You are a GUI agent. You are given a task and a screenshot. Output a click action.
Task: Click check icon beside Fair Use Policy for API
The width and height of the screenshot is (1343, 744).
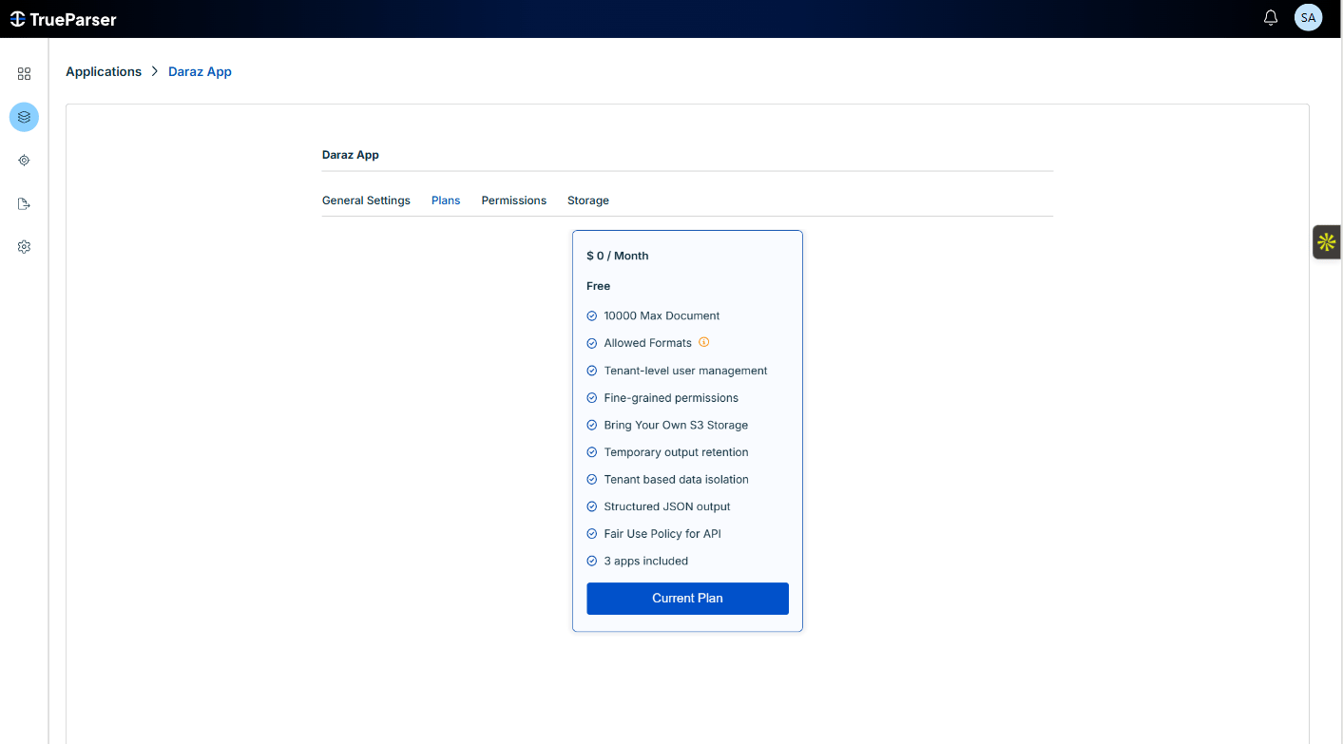click(x=592, y=534)
